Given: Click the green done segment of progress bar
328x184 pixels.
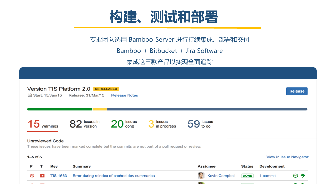Looking at the screenshot, I should pos(60,109).
